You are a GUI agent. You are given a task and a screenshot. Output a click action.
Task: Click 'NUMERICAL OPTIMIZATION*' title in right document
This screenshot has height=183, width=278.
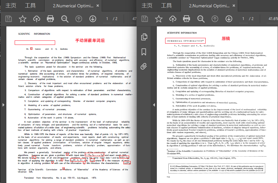click(185, 41)
